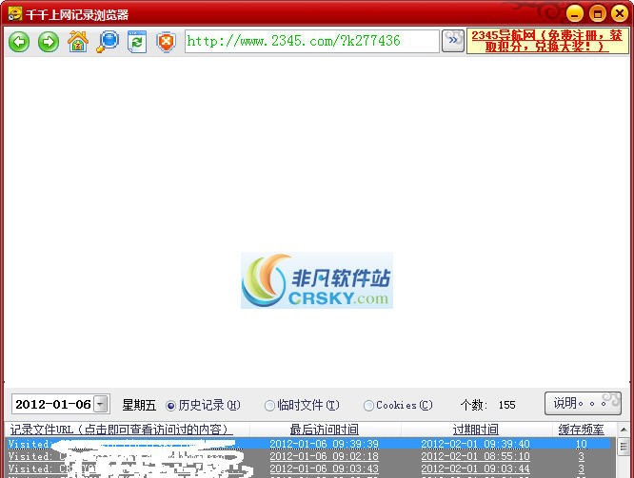
Task: Select the 临时文件(T) radio option
Action: [302, 405]
